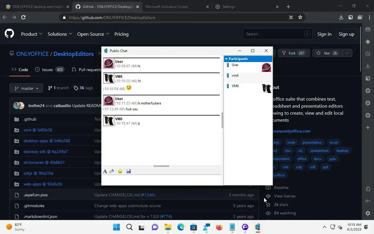Click the spreadsheet topic tag
This screenshot has height=234, width=374.
(x=319, y=151)
